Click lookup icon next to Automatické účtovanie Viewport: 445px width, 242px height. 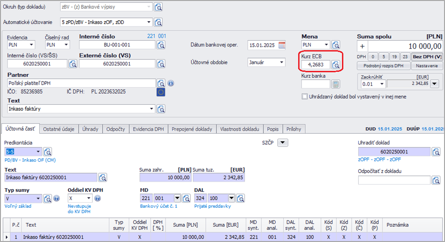pos(158,22)
